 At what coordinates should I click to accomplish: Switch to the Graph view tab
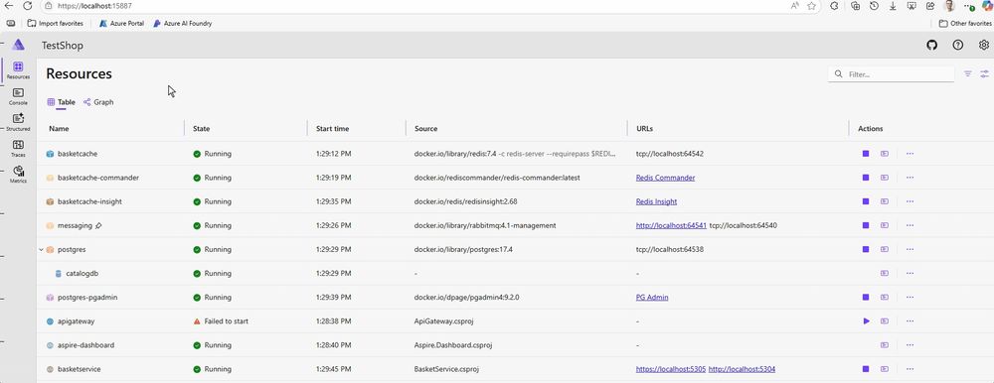pyautogui.click(x=98, y=102)
